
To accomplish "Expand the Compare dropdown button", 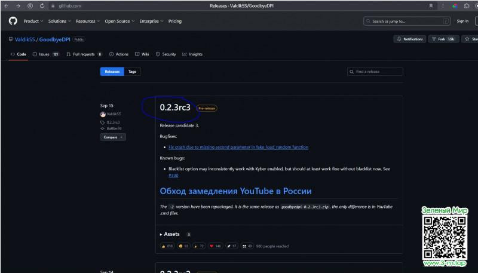I will point(112,137).
